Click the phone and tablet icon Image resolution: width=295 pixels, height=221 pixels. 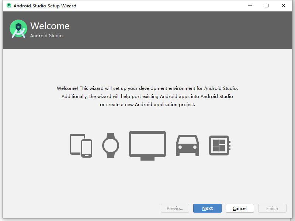pos(81,145)
